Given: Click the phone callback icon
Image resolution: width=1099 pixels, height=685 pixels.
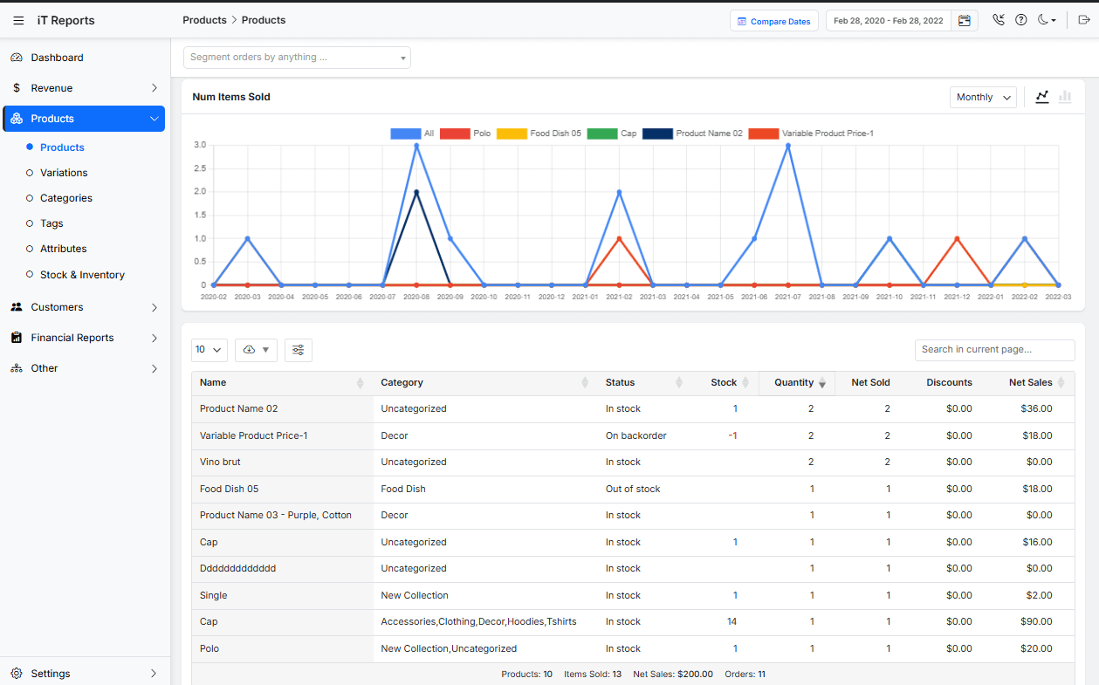Looking at the screenshot, I should (999, 20).
